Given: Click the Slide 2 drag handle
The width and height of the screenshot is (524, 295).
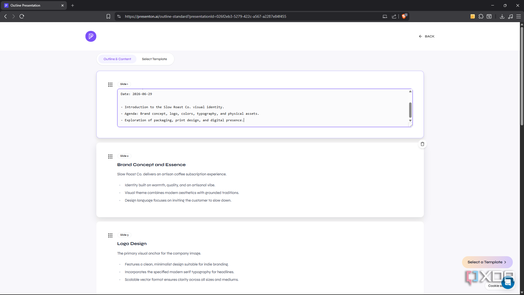Looking at the screenshot, I should point(110,157).
